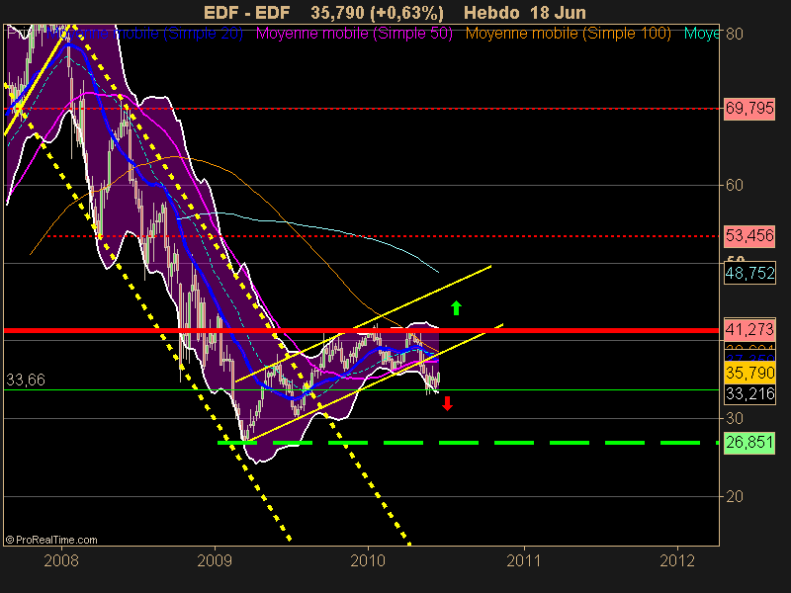The height and width of the screenshot is (593, 791).
Task: Select Moyenne mobile (Simple 50) legend
Action: (354, 34)
